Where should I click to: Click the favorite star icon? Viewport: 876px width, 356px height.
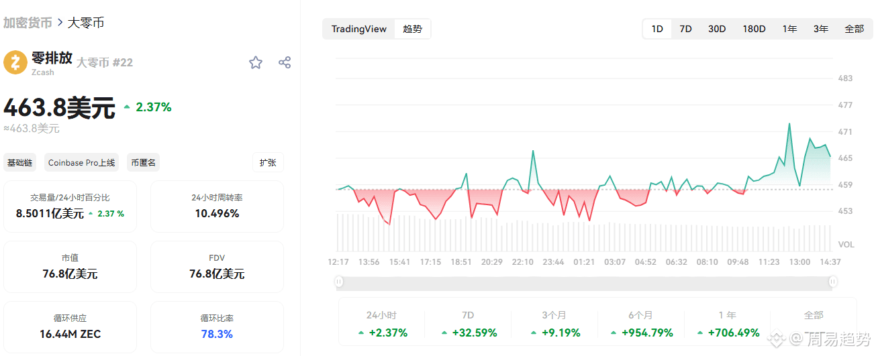(x=256, y=62)
